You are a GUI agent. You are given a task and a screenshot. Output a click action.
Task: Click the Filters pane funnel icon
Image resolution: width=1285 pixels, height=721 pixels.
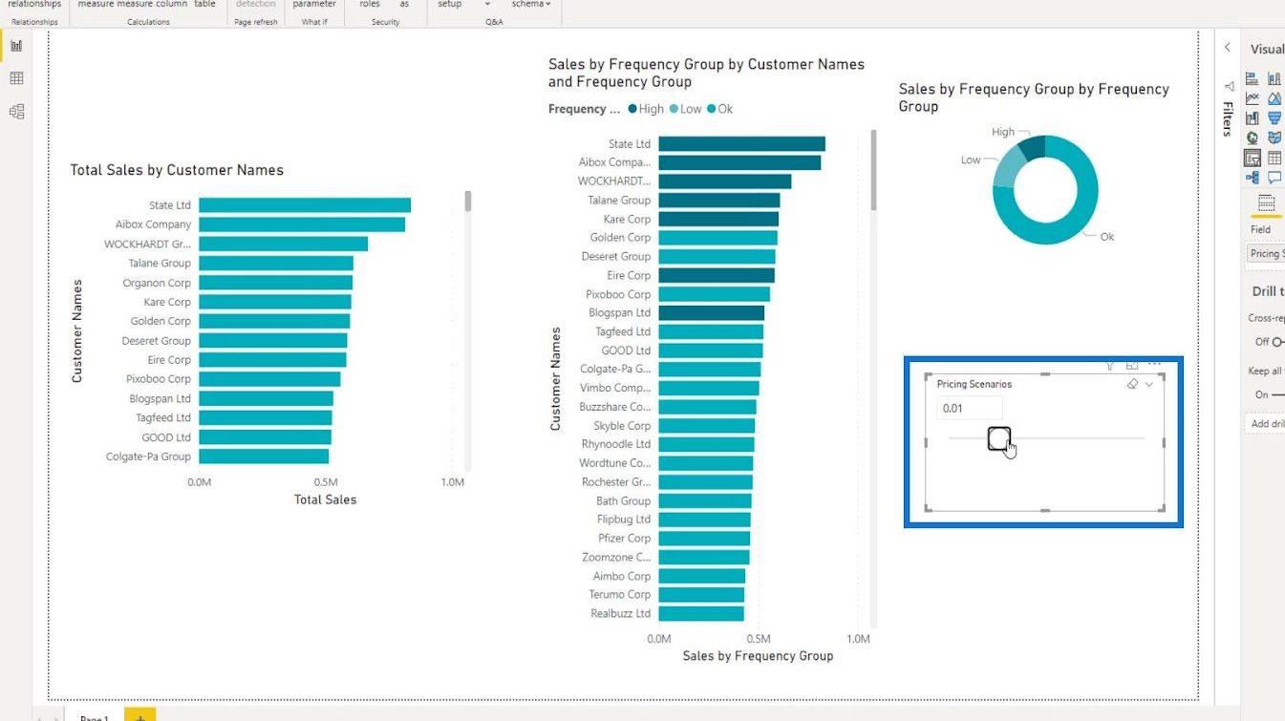click(1228, 85)
